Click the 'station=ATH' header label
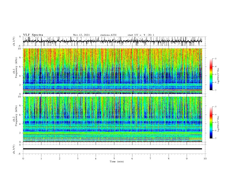This screenshot has width=231, height=178. click(108, 35)
